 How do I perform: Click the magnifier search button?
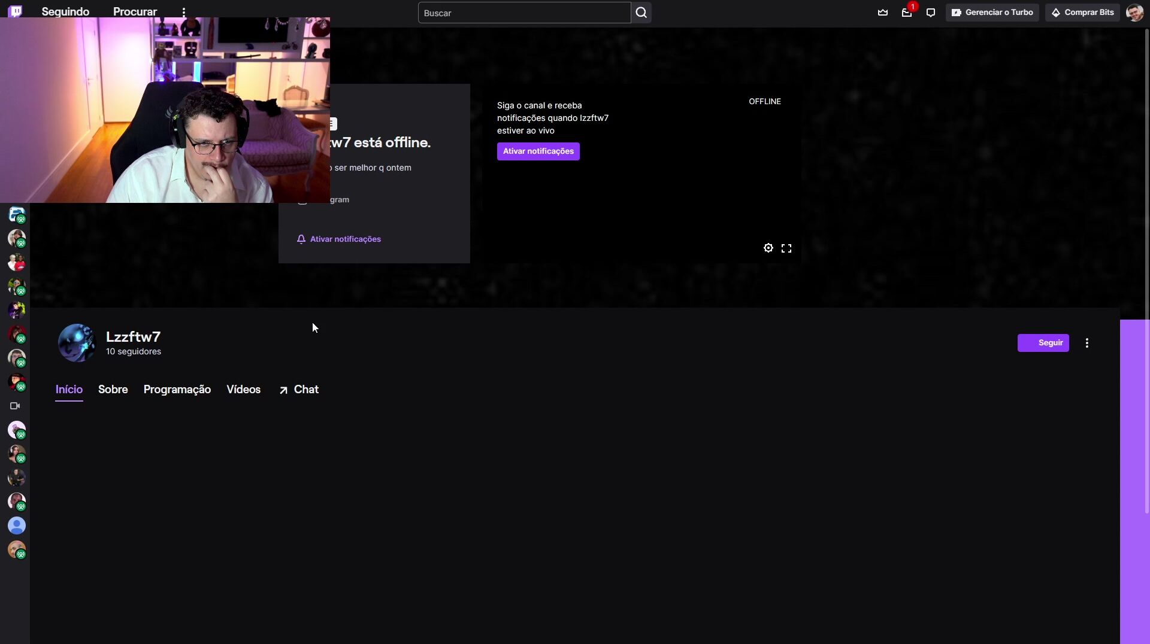coord(641,13)
